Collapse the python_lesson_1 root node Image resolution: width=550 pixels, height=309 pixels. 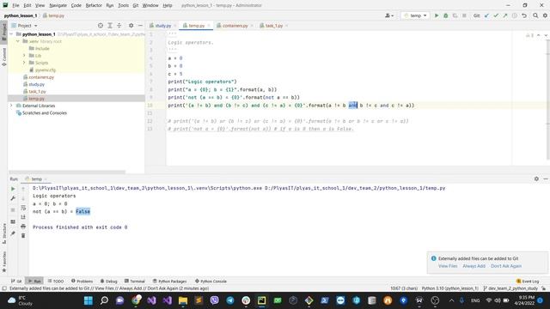point(11,34)
